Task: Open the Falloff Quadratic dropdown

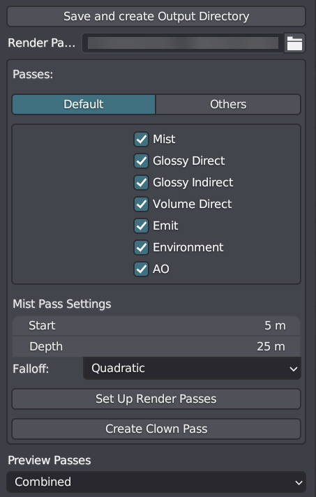Action: pos(192,369)
